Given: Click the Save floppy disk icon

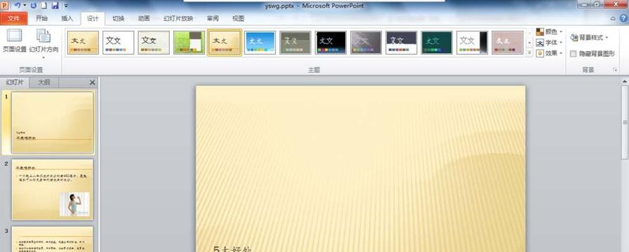Looking at the screenshot, I should tap(55, 6).
